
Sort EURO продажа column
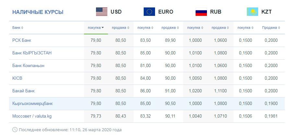[178, 28]
